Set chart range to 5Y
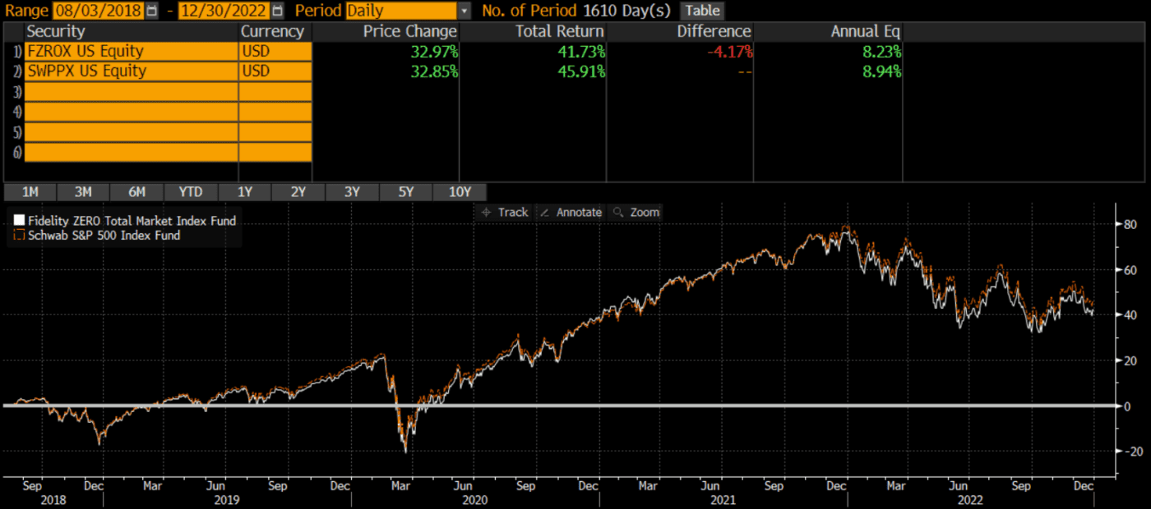The image size is (1151, 509). click(x=406, y=192)
